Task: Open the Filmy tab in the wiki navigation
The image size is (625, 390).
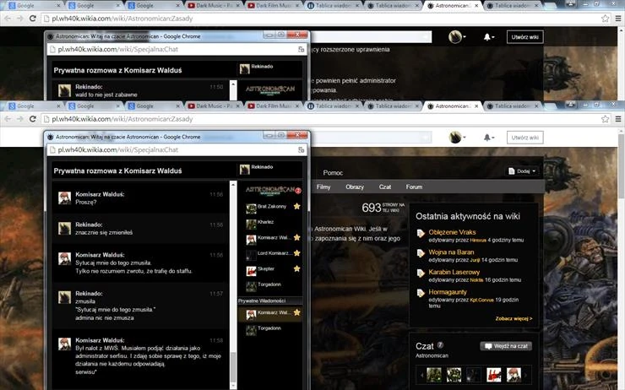Action: click(323, 187)
